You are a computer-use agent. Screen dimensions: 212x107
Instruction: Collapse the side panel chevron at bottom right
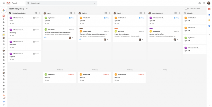click(209, 105)
